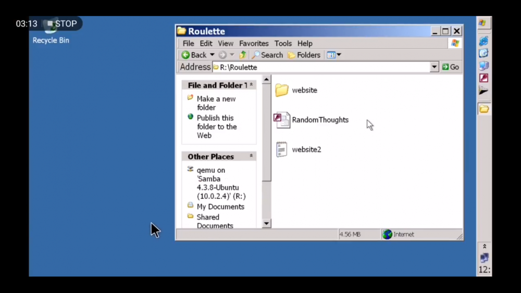Launch Internet Explorer from quick launch
Viewport: 521px width, 293px height.
point(483,41)
